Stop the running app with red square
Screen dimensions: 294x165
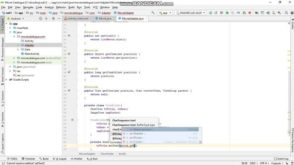tap(249, 13)
